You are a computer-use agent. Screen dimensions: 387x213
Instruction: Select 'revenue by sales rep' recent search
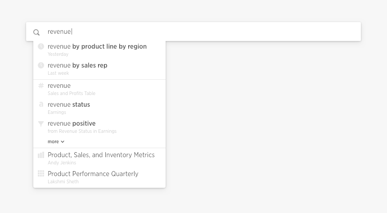(99, 69)
